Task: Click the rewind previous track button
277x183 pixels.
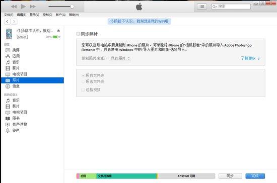Action: click(14, 7)
